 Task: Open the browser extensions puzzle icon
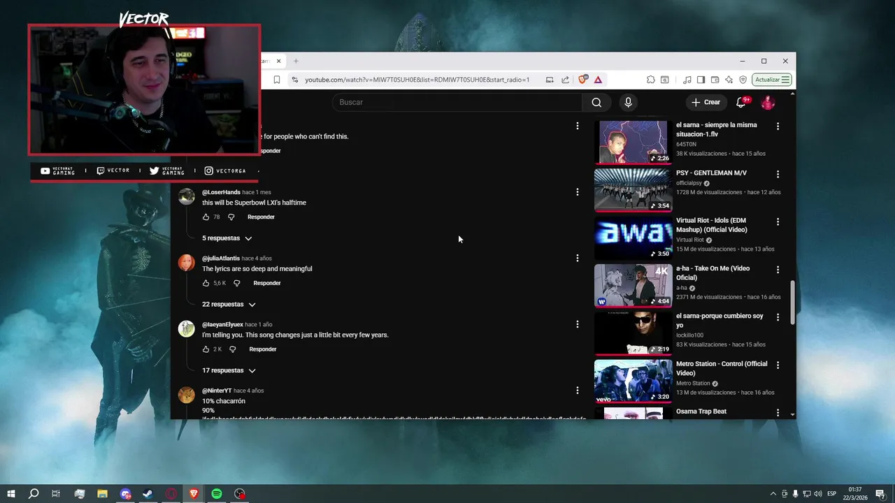coord(650,80)
